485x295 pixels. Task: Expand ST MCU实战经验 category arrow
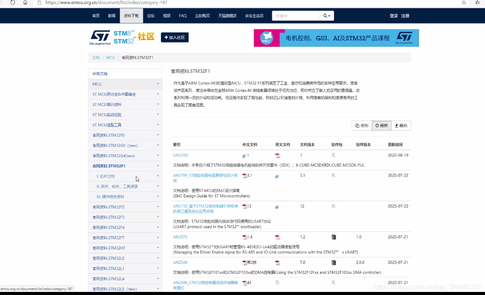pos(158,115)
